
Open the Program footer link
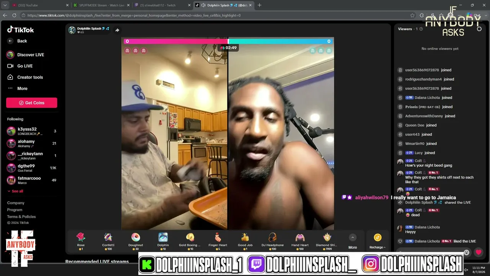[x=15, y=210]
